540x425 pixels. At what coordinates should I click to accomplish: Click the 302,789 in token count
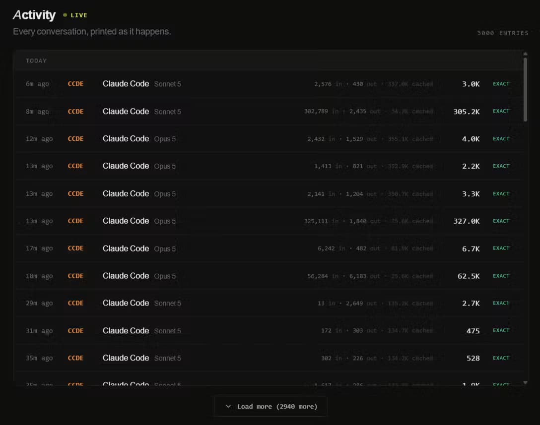coord(321,111)
